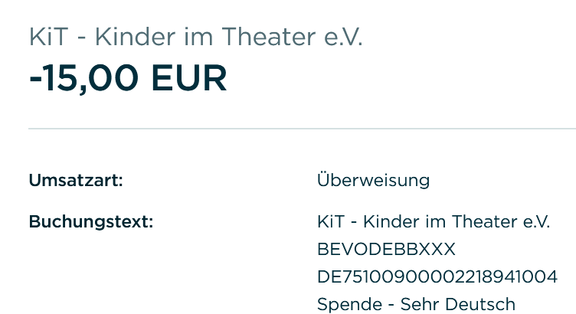Click the page heading KiT - Kinder im Theater e.V.
The width and height of the screenshot is (576, 314).
(x=195, y=36)
